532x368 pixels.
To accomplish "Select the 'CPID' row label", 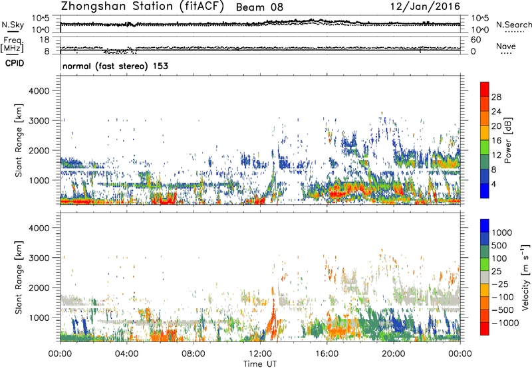I will (15, 63).
